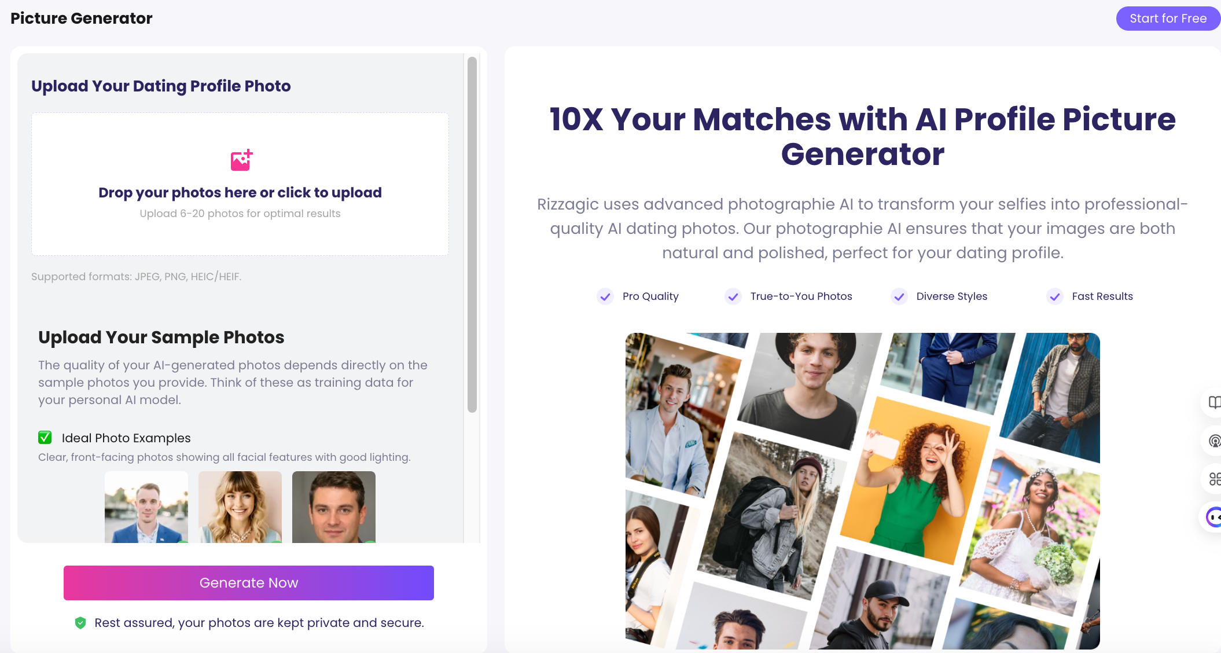
Task: Open the book guide icon on right edge
Action: click(x=1214, y=402)
